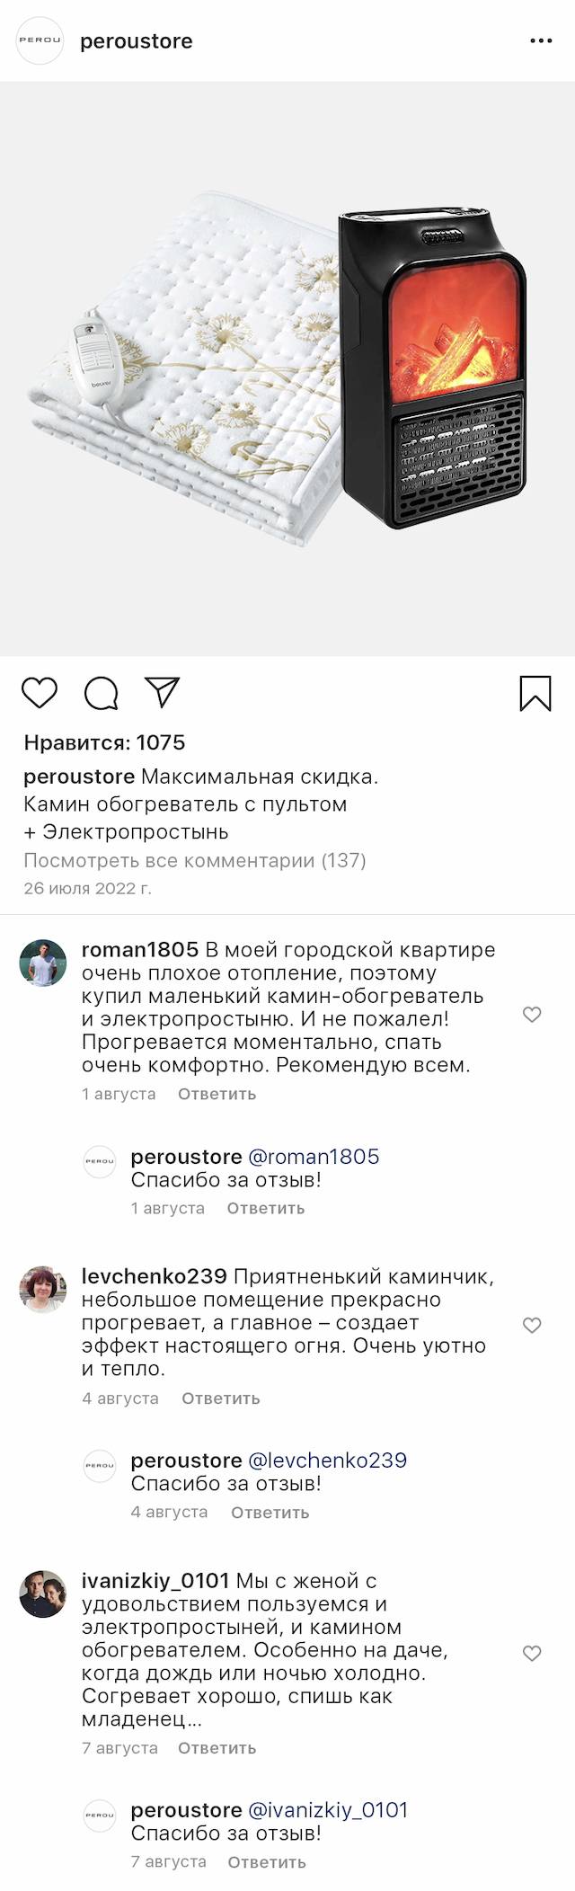Share the post with the paper plane icon
Screen dimensions: 575x1891
(x=163, y=692)
